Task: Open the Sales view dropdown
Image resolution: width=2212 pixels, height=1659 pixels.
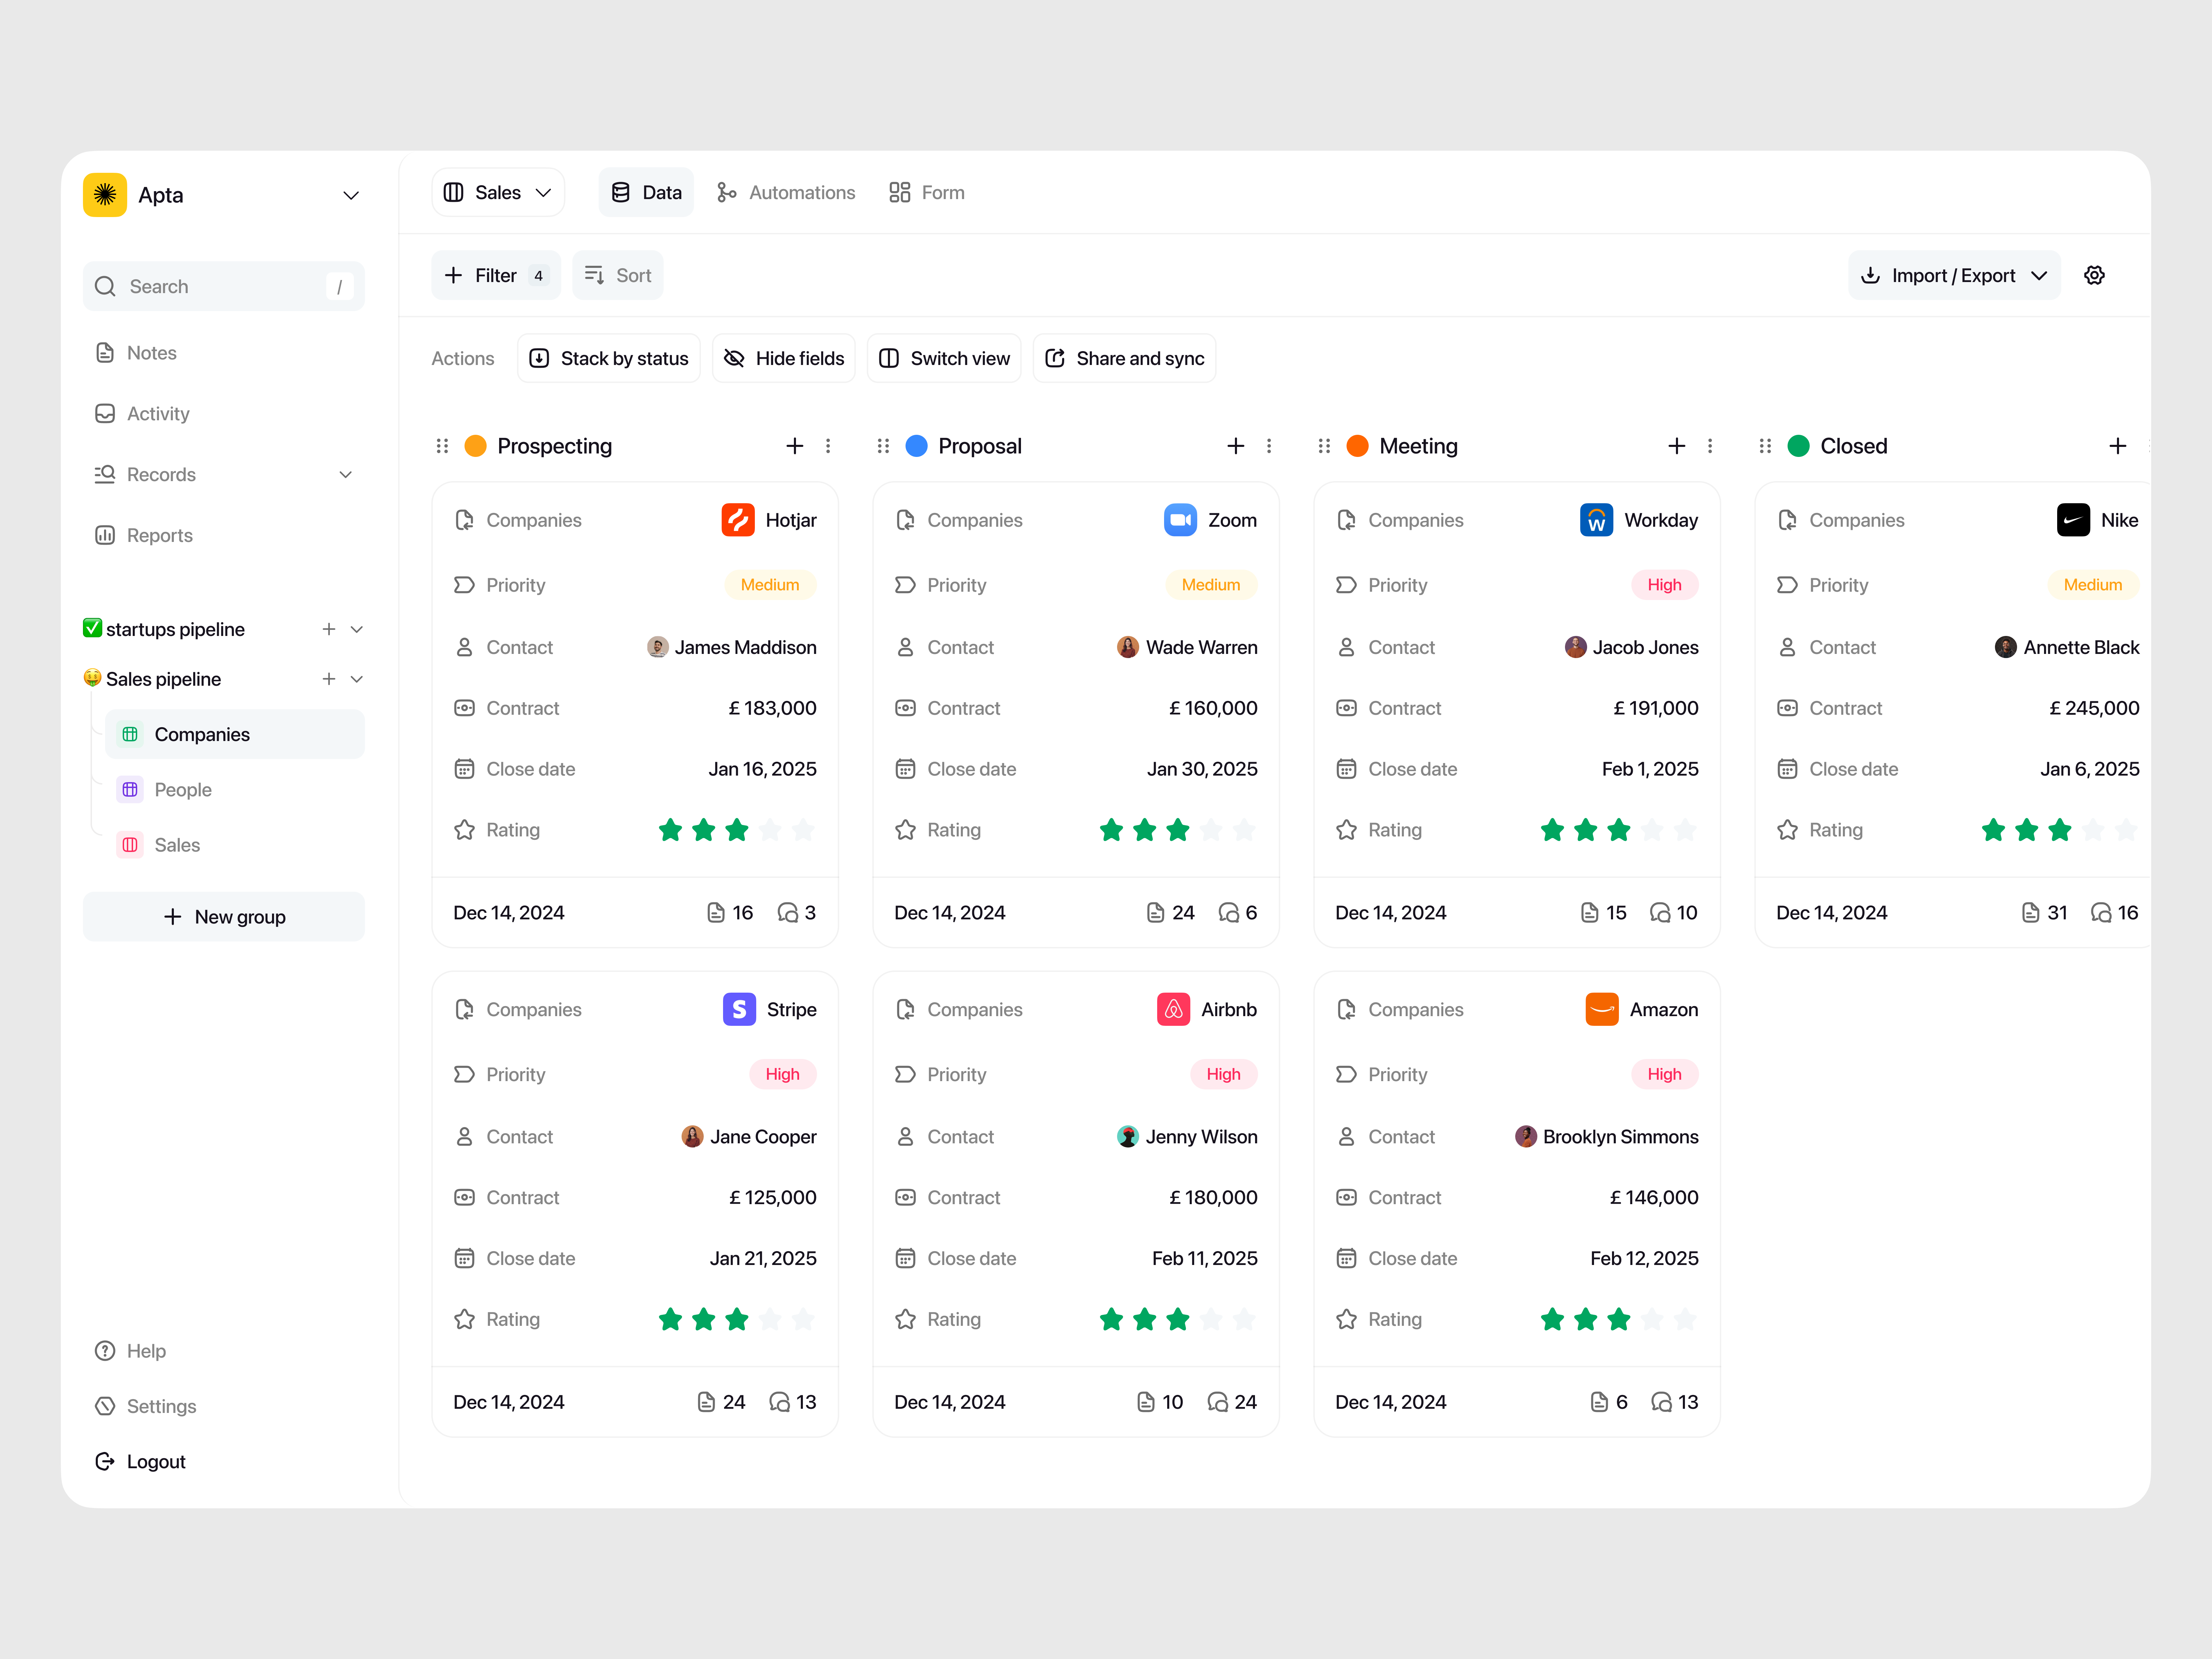Action: 498,192
